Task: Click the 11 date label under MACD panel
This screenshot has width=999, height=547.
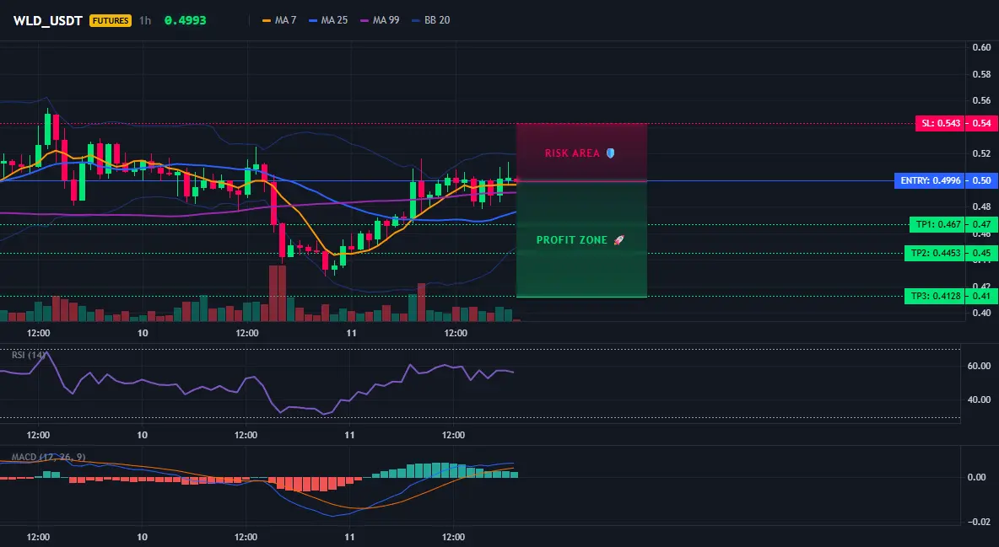Action: click(350, 538)
